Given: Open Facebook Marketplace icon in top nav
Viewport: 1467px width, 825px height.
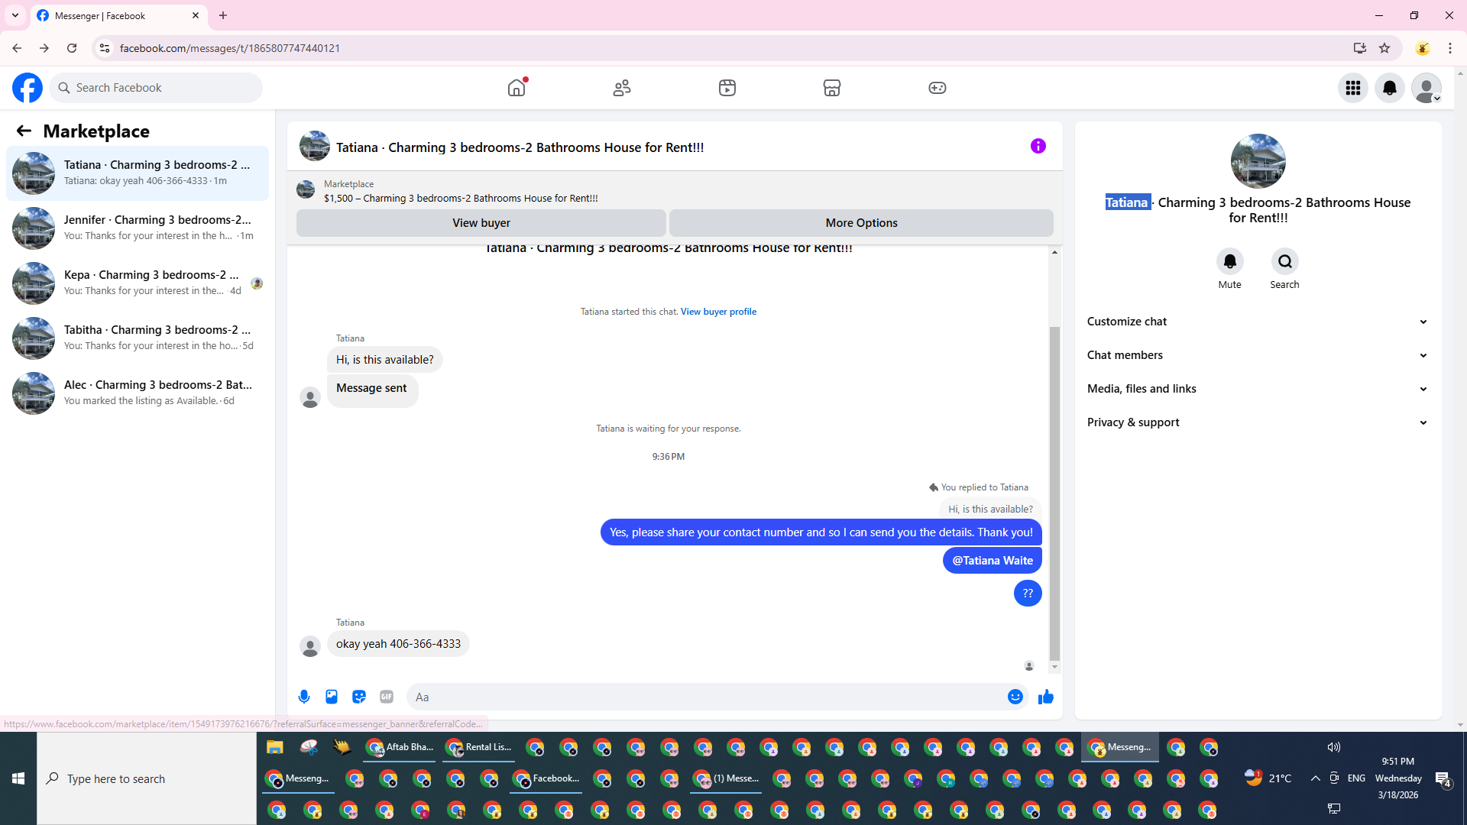Looking at the screenshot, I should point(832,88).
